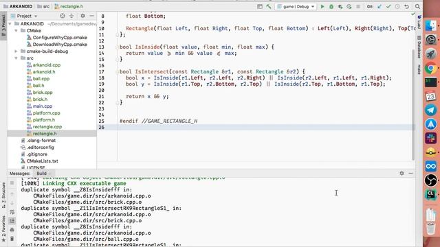Toggle the 1: Project tool window

point(3,26)
